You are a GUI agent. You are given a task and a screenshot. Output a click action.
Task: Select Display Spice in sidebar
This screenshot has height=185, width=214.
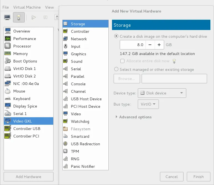click(x=29, y=106)
